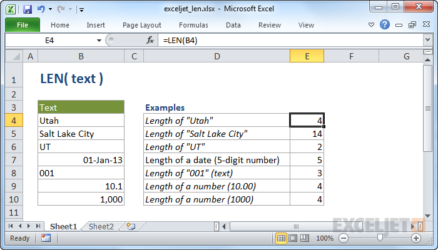Screen dimensions: 438x250
Task: Open Customize Quick Access Toolbar dropdown
Action: tap(82, 10)
